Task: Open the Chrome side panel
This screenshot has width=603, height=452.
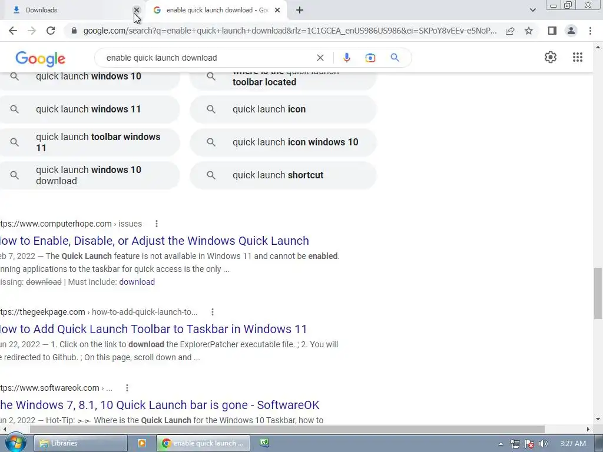Action: click(x=552, y=31)
